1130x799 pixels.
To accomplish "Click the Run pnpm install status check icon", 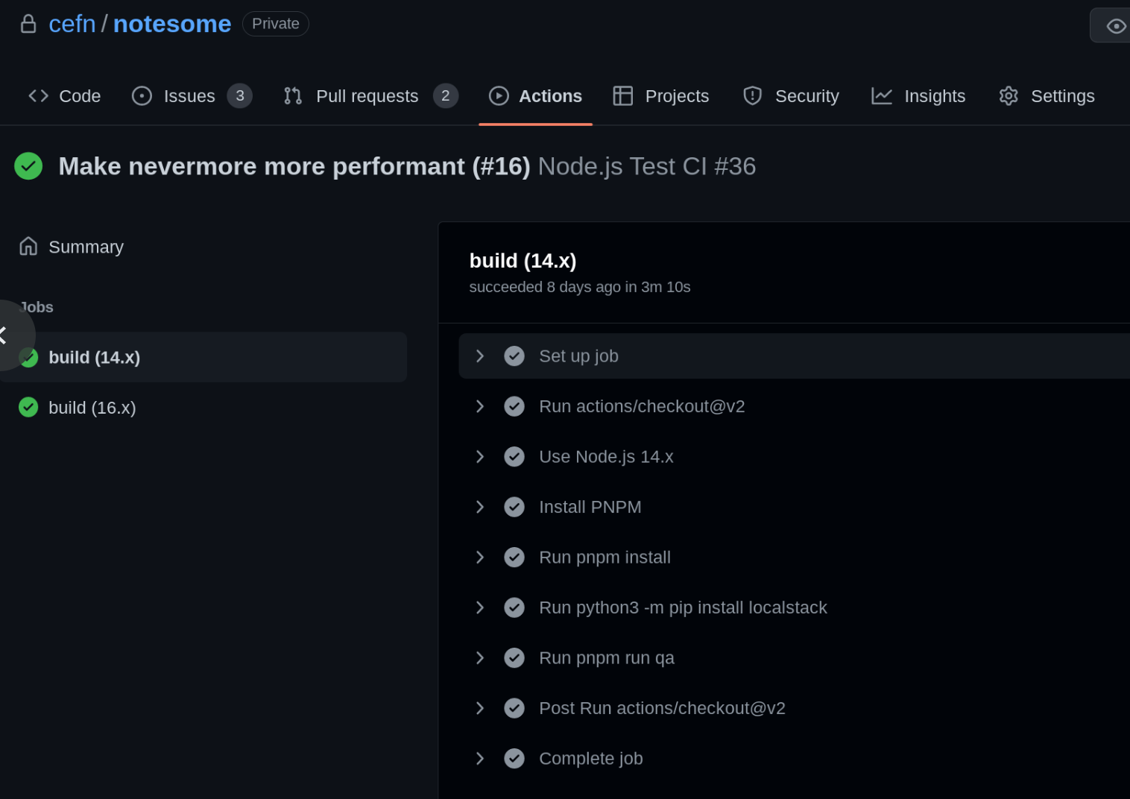I will tap(514, 558).
